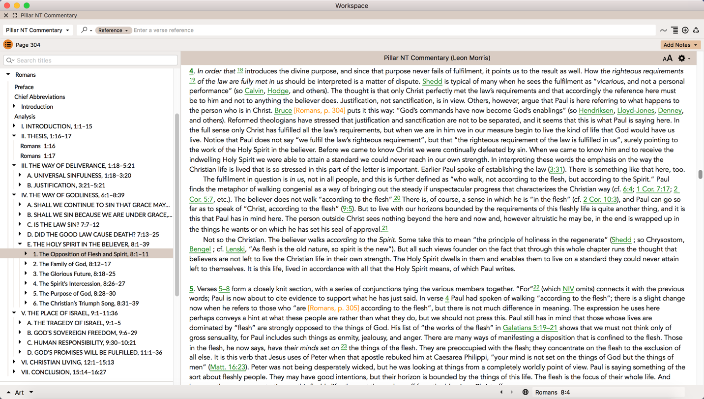This screenshot has height=399, width=704.
Task: Follow the 3:31 verse link
Action: [x=556, y=170]
